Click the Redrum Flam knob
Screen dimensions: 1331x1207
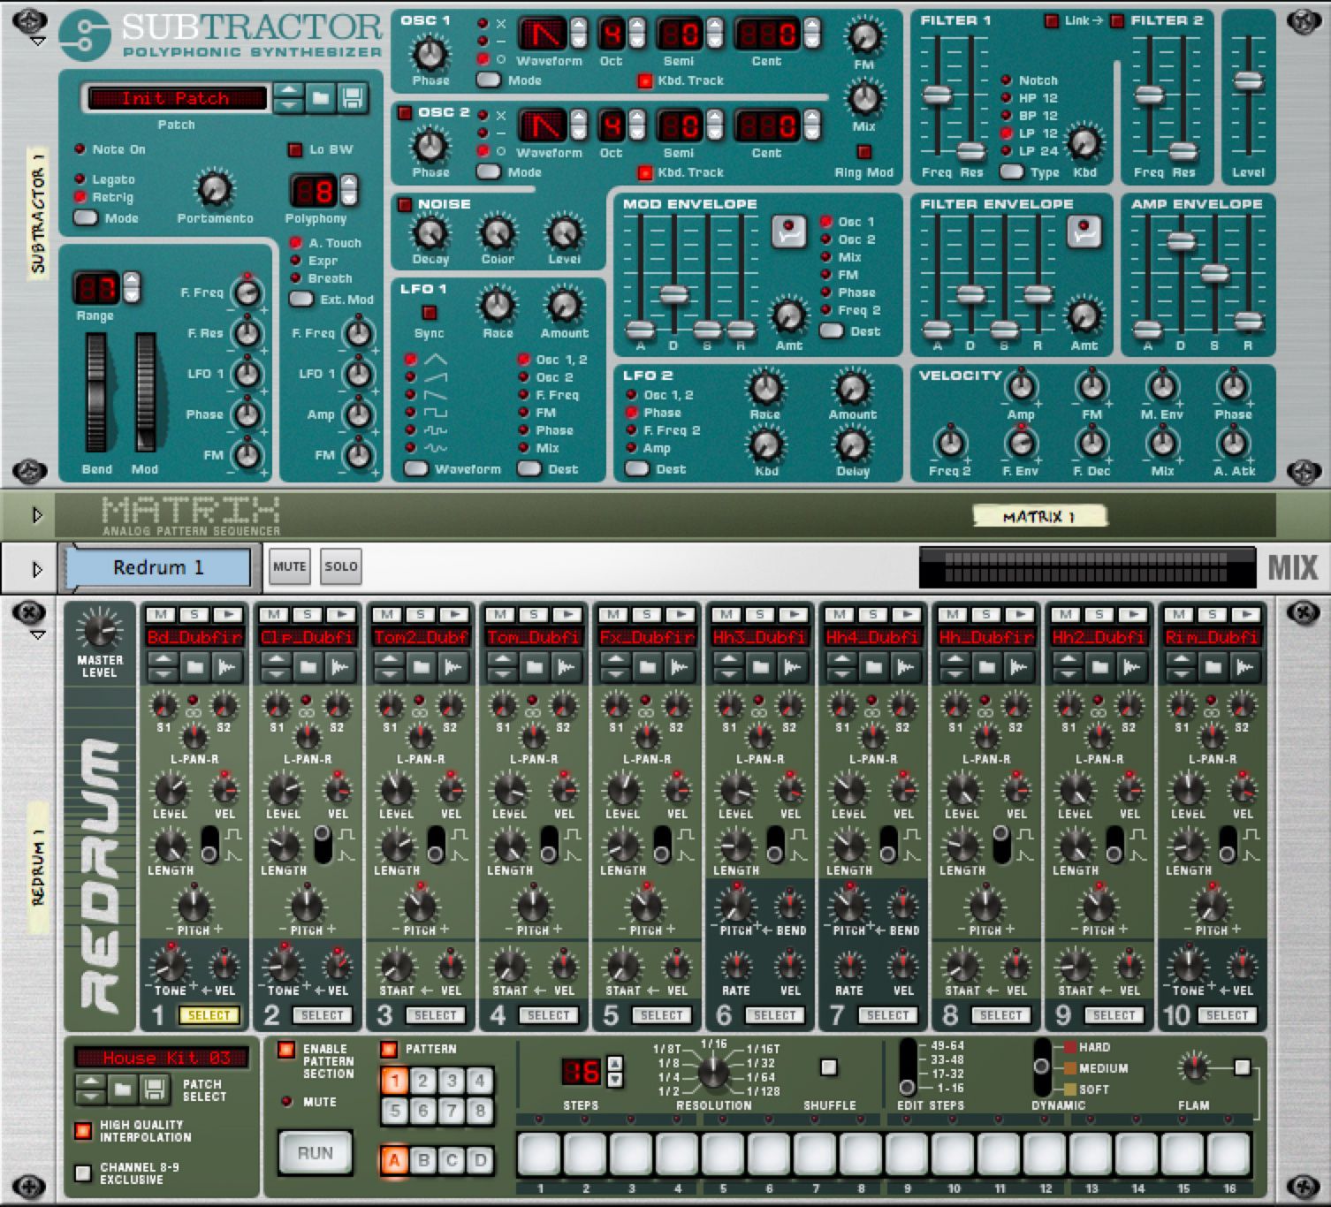click(x=1194, y=1067)
